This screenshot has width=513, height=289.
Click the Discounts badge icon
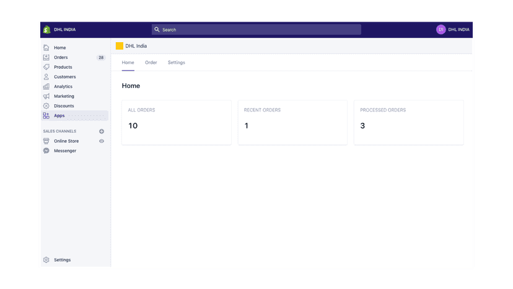46,106
